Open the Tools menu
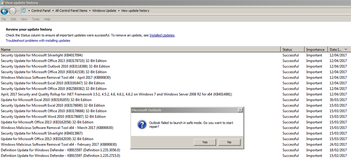 click(x=36, y=19)
